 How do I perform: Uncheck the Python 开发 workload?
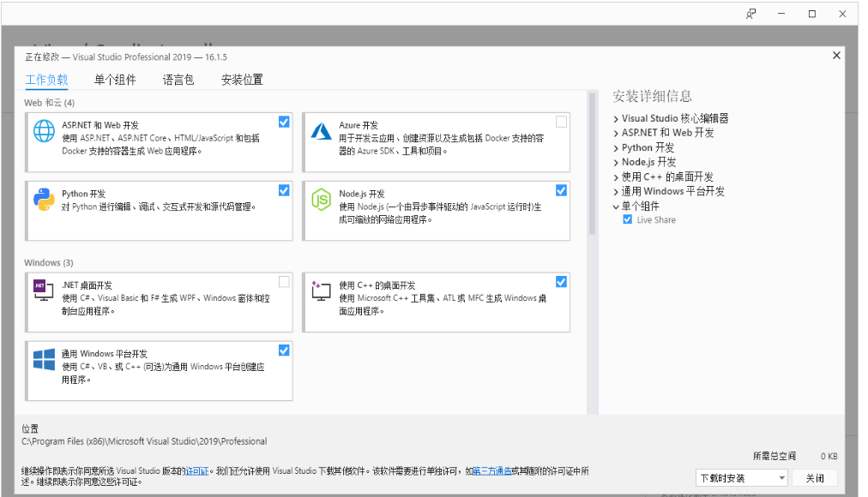pyautogui.click(x=283, y=190)
